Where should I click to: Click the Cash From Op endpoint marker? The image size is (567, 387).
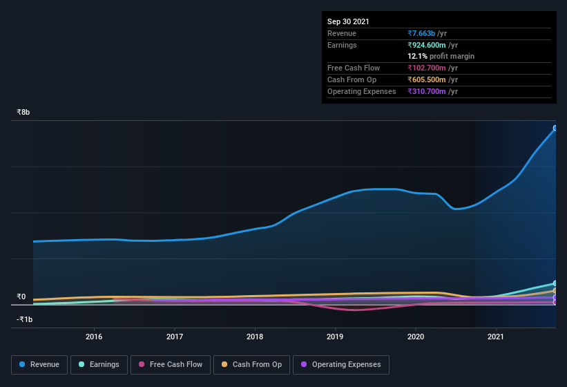[x=555, y=291]
